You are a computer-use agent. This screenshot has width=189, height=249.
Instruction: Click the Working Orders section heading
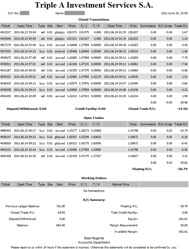94,178
